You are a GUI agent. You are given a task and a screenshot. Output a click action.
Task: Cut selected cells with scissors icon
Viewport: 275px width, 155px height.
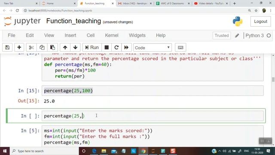coord(31,47)
